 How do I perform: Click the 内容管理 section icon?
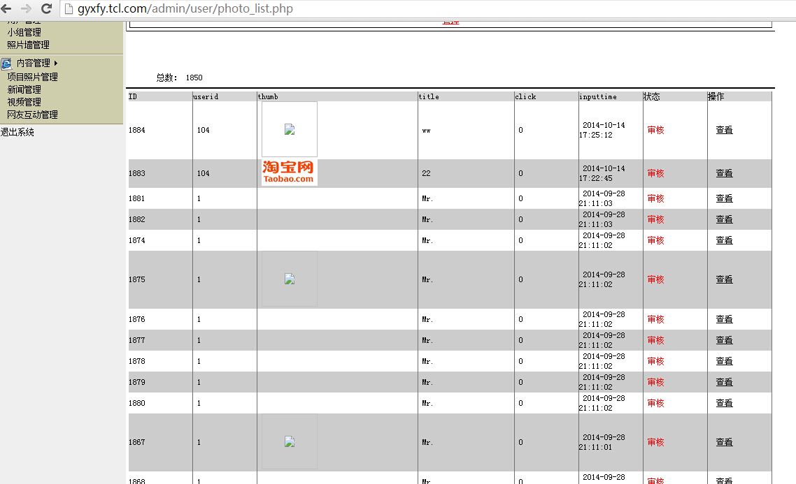pos(6,64)
